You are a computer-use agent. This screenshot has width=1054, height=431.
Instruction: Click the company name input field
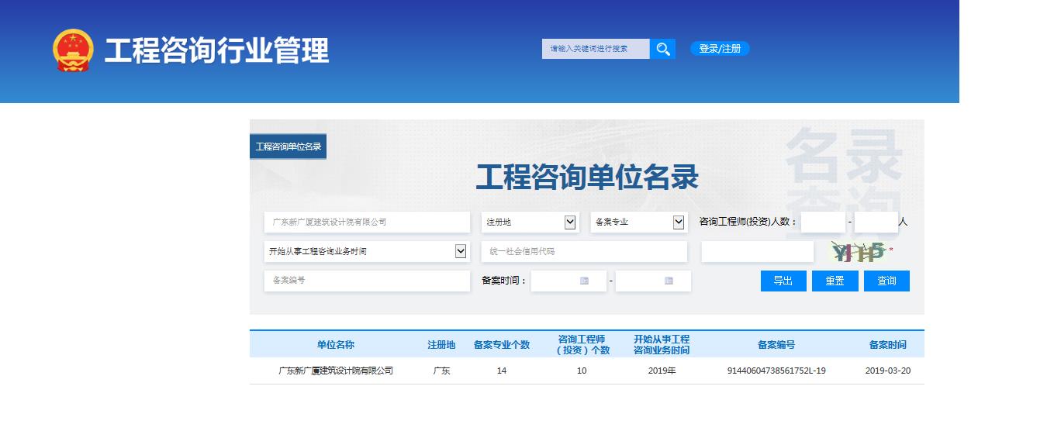(x=367, y=222)
